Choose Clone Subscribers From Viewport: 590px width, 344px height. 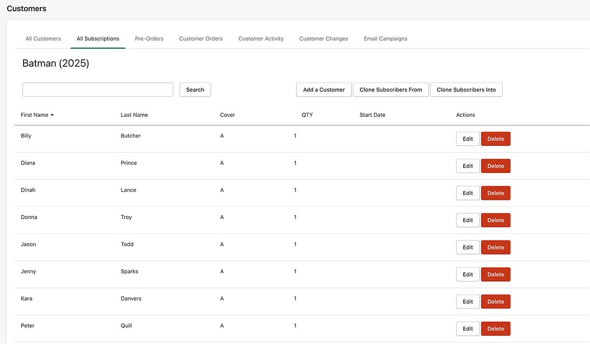click(x=391, y=90)
